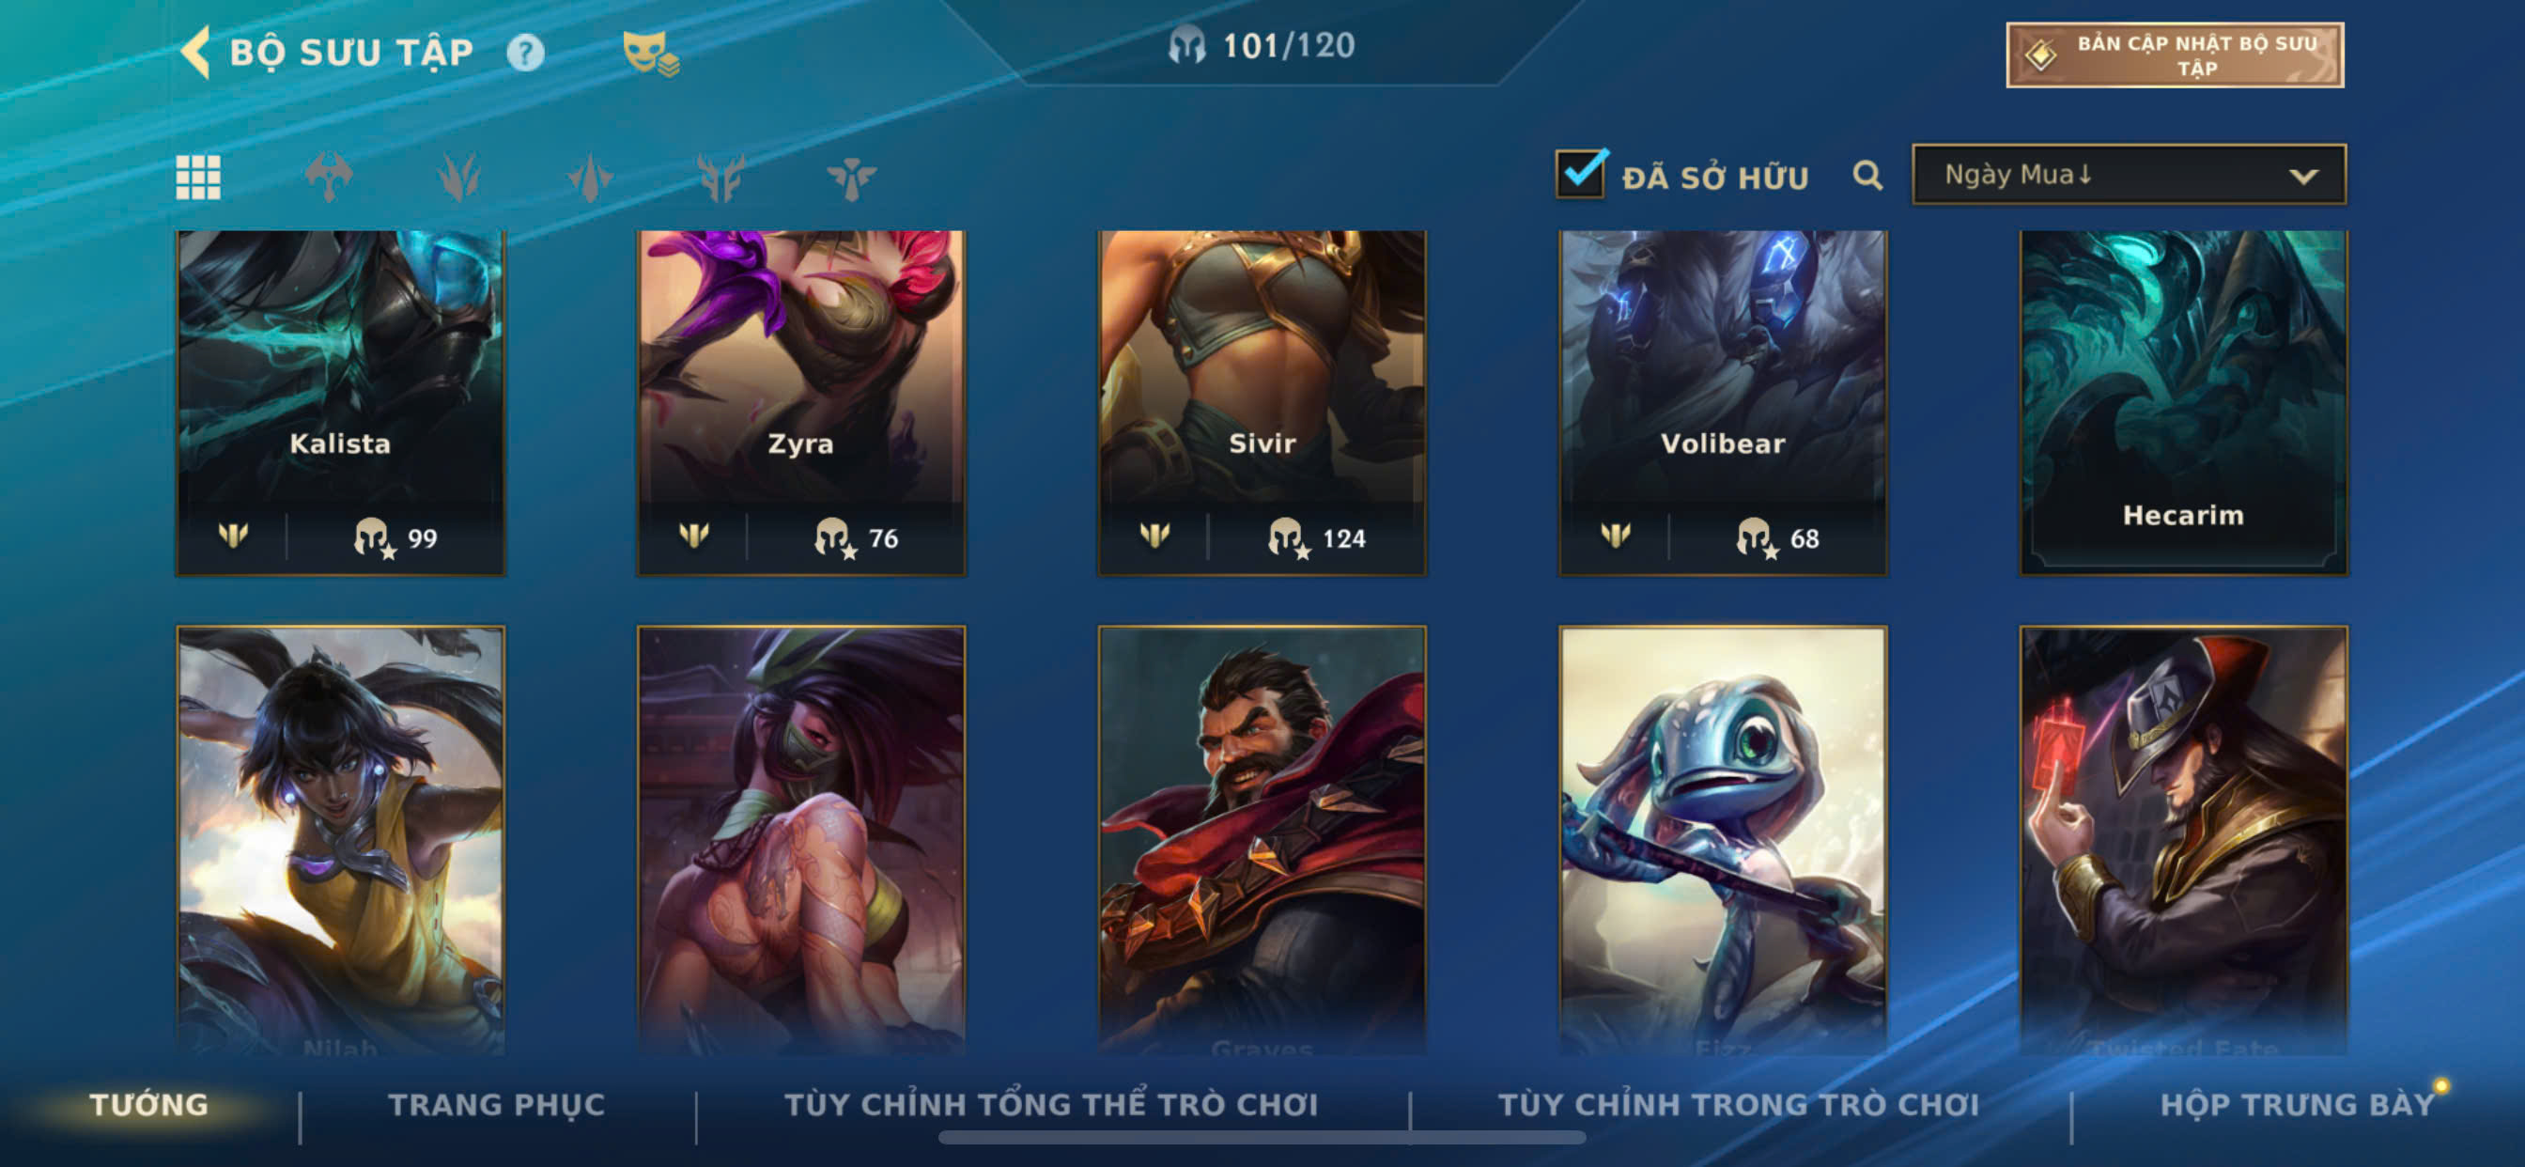
Task: Click the horizontal scrollbar at bottom
Action: [x=1262, y=1138]
